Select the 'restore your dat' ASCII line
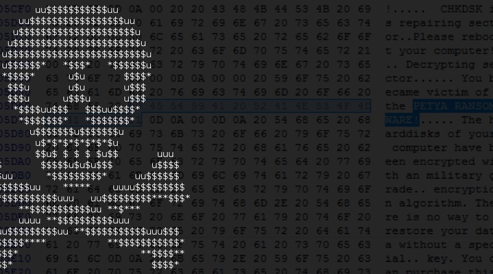Screen dimensions: 493x274 tap(439, 231)
